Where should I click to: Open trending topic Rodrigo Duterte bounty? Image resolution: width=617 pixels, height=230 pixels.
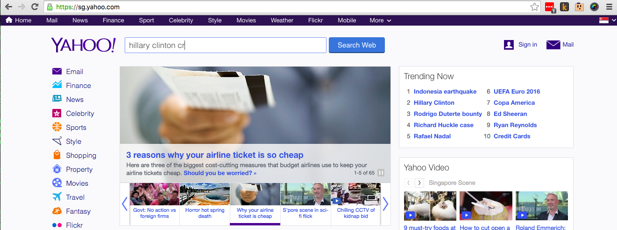pyautogui.click(x=448, y=114)
